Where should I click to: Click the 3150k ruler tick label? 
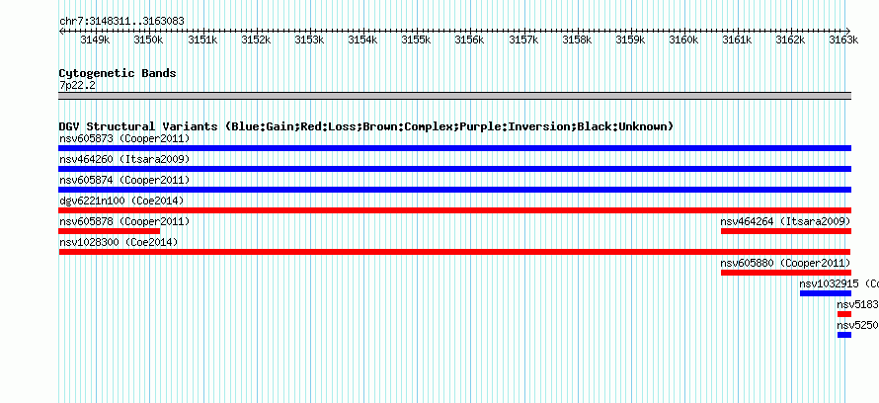tap(148, 40)
